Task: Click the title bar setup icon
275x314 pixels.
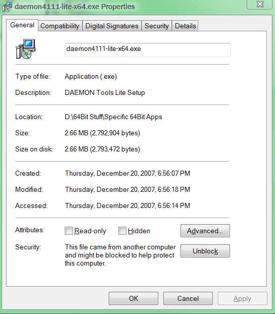Action: 7,7
